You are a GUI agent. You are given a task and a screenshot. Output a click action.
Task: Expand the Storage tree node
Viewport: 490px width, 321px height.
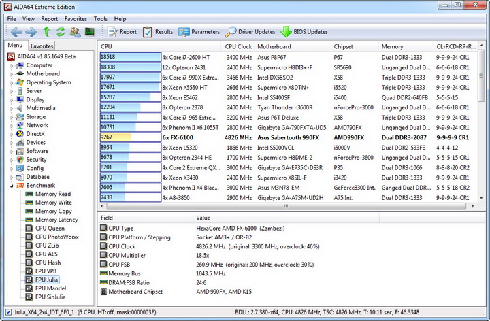click(x=12, y=117)
